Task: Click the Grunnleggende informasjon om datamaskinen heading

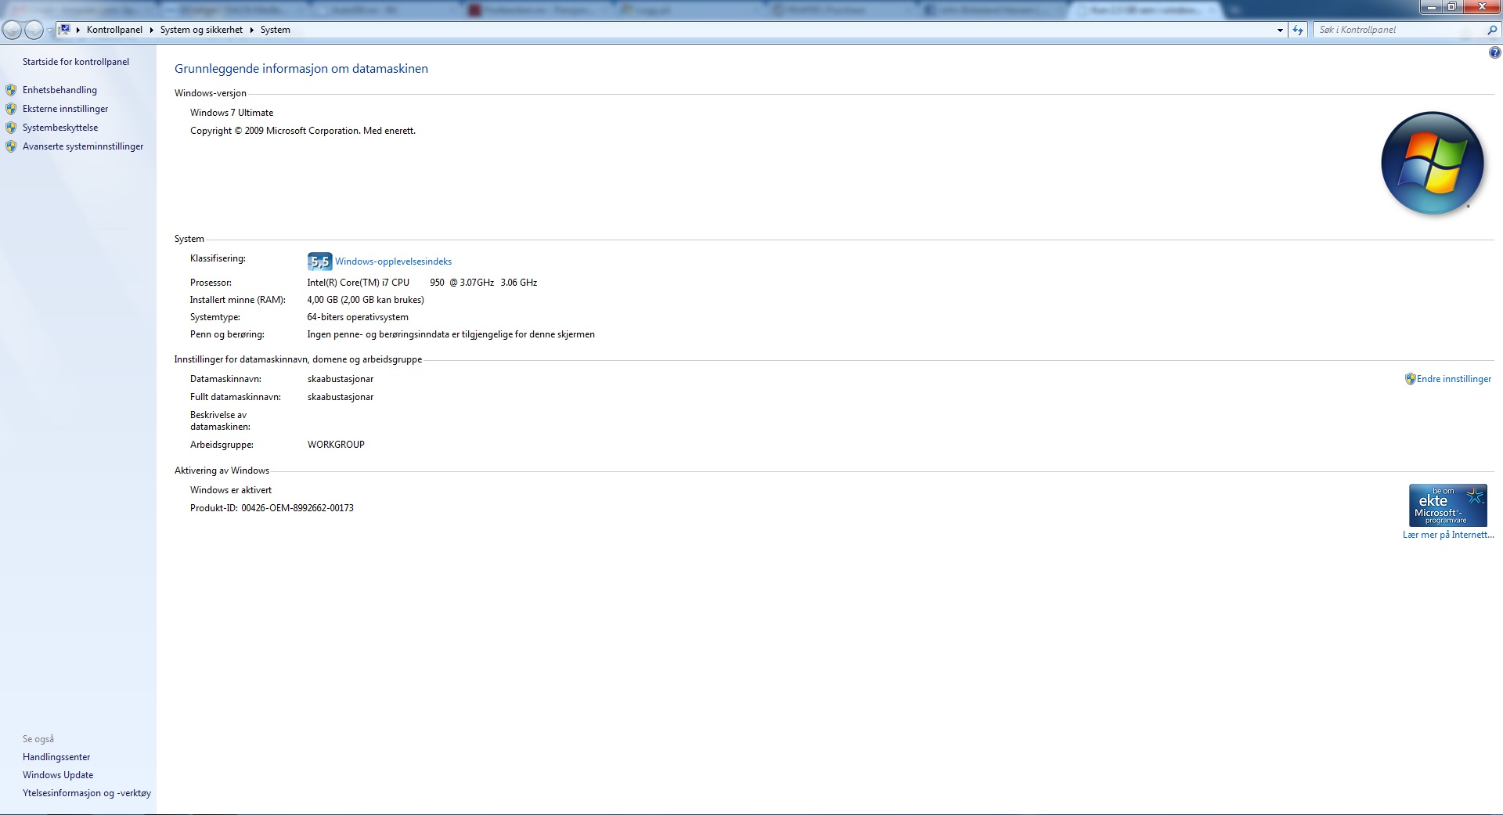Action: [301, 69]
